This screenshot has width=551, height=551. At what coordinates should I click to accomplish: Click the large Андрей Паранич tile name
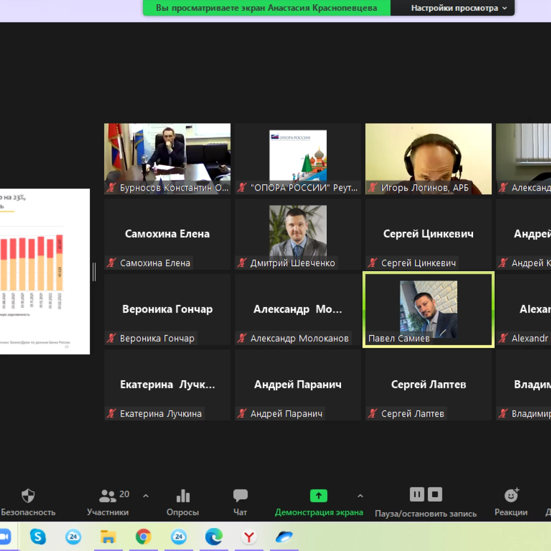pos(298,384)
